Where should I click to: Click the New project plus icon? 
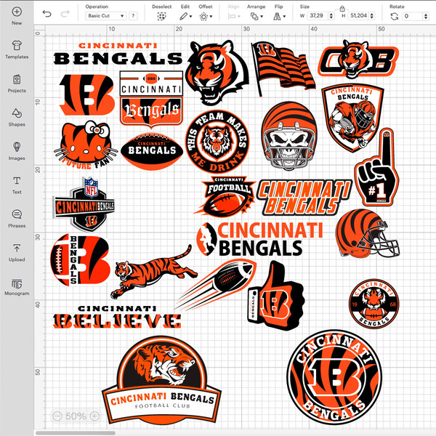17,12
